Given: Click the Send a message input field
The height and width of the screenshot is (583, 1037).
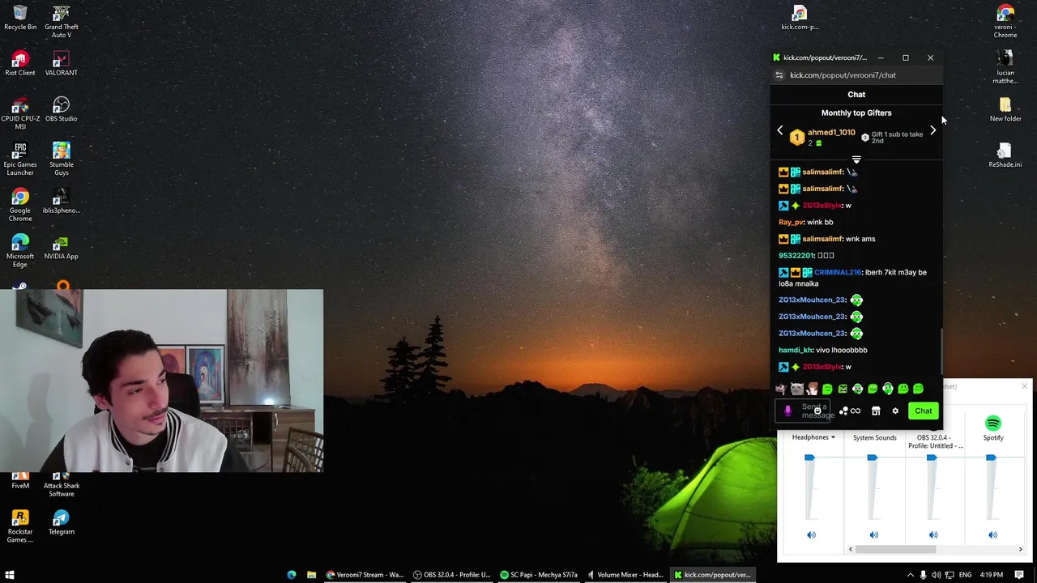Looking at the screenshot, I should (804, 411).
